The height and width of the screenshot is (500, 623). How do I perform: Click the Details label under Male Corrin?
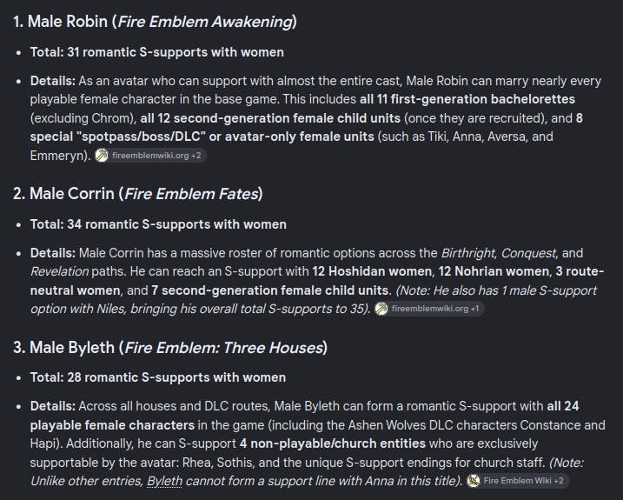point(53,253)
